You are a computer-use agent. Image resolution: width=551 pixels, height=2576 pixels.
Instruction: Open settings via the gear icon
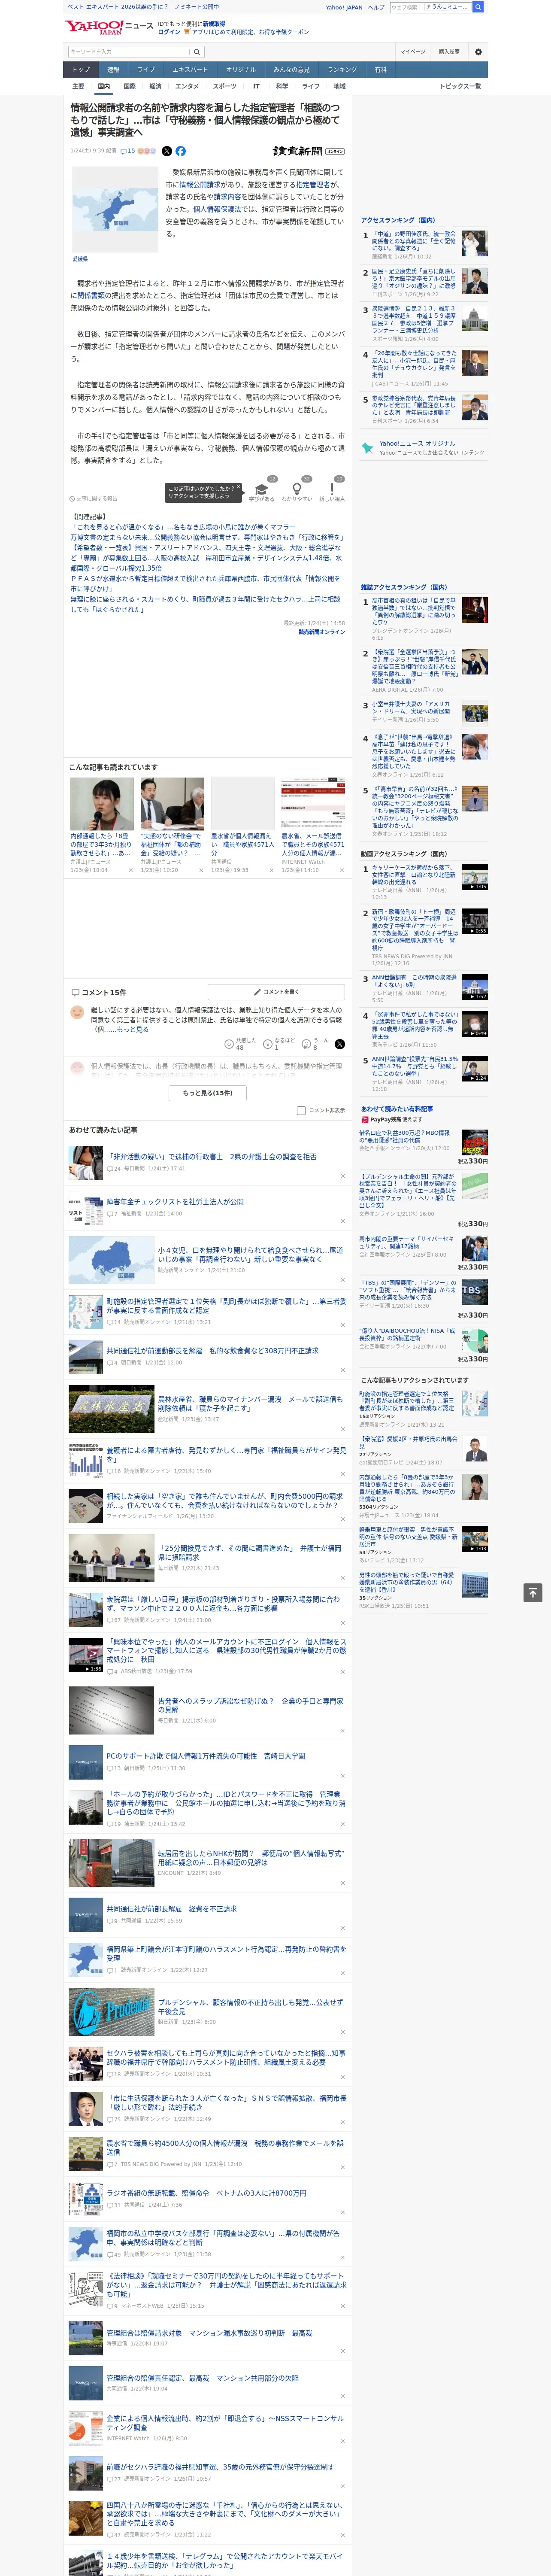click(478, 51)
